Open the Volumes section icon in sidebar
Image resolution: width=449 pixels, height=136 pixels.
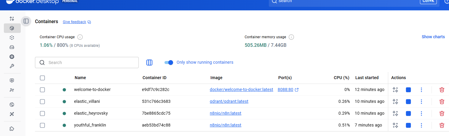click(x=12, y=47)
